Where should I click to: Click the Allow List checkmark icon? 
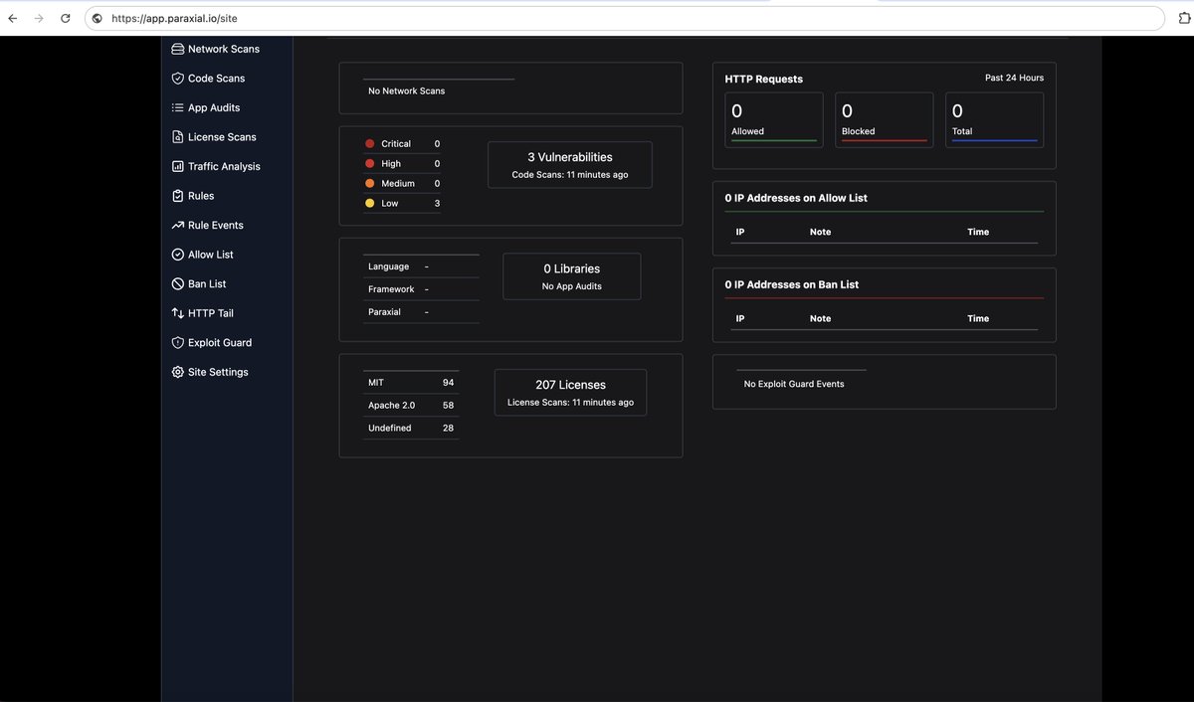point(177,254)
